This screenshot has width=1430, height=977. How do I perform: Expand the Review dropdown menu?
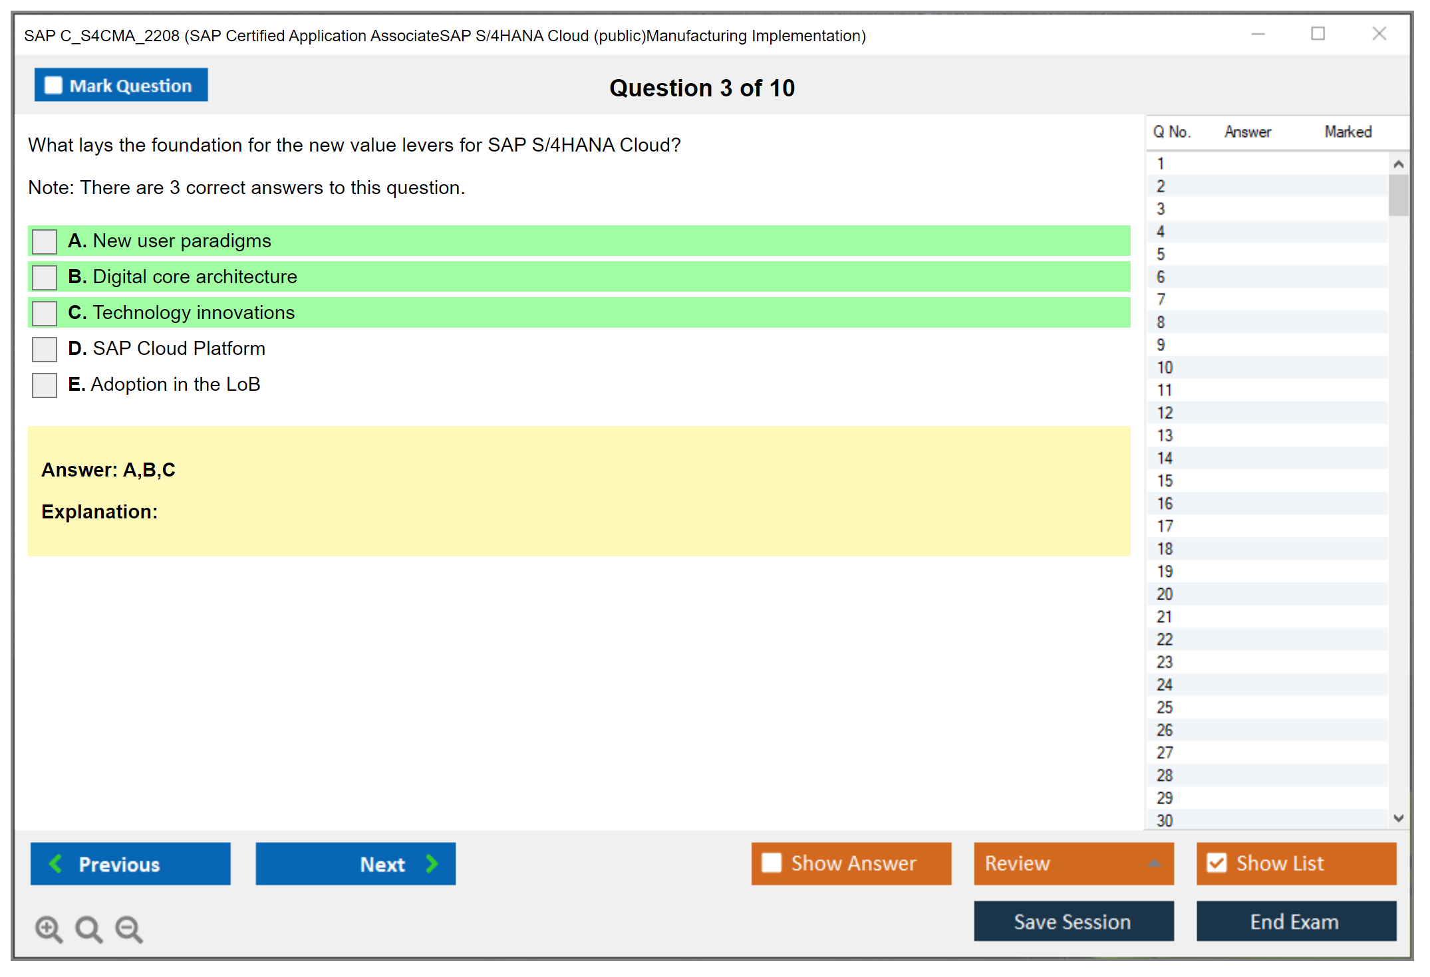pos(1154,863)
